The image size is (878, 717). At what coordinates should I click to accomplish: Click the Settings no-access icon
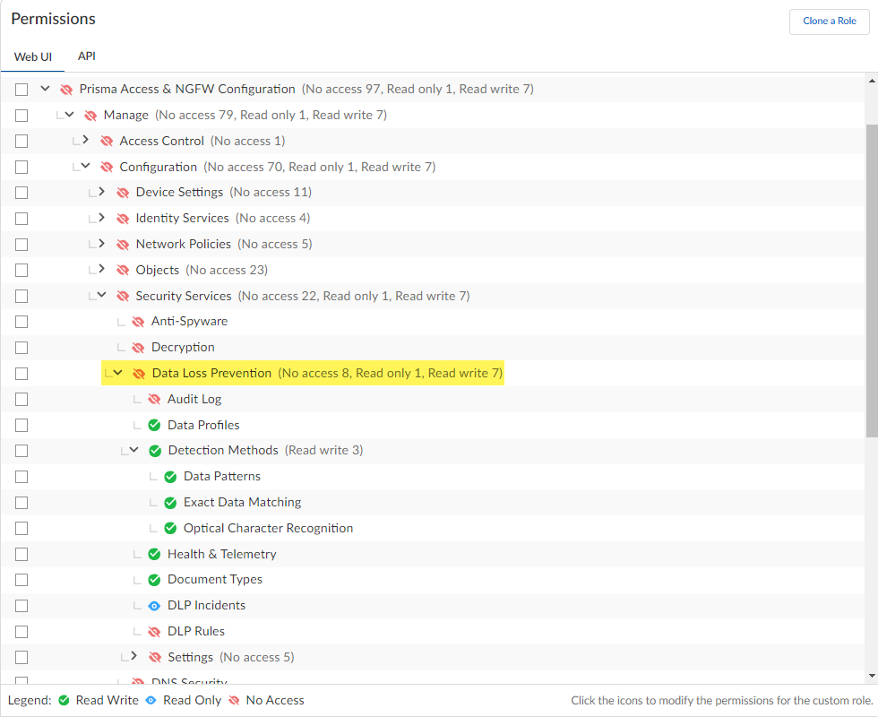point(155,657)
